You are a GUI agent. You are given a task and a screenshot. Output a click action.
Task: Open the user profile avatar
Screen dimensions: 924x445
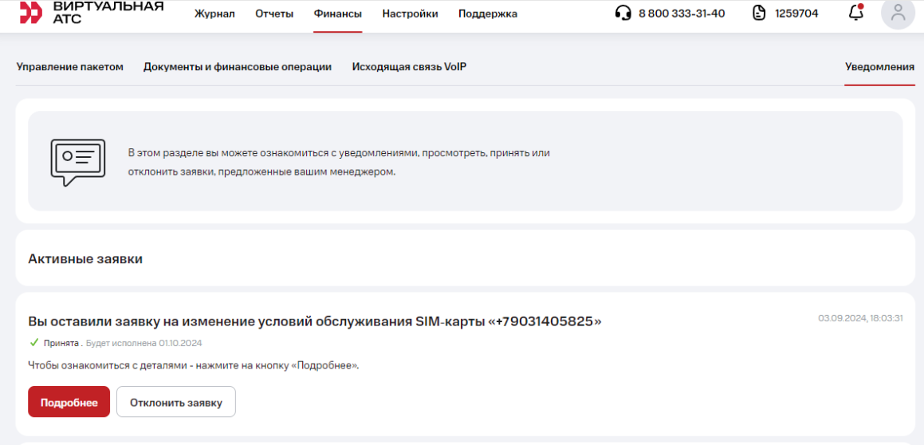tap(898, 13)
